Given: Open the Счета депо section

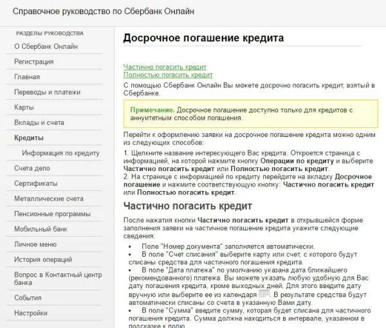Looking at the screenshot, I should [32, 169].
